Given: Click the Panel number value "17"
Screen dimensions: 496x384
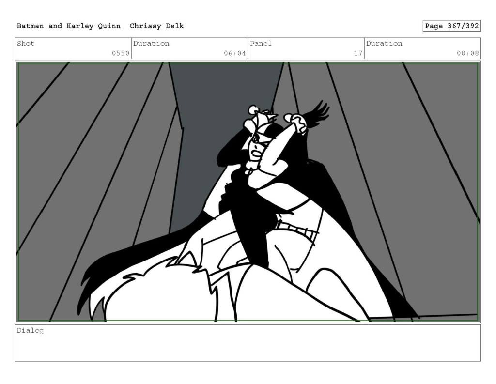Looking at the screenshot, I should coord(358,53).
